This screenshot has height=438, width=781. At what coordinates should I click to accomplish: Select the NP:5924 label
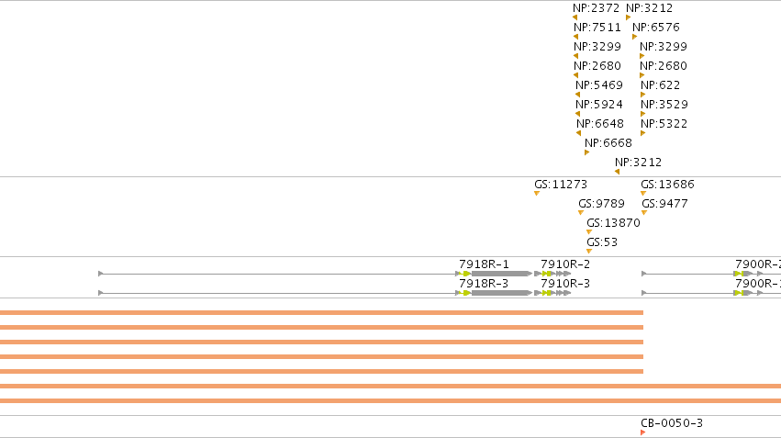598,105
